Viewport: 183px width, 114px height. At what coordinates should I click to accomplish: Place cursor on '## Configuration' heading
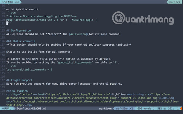click(19, 31)
